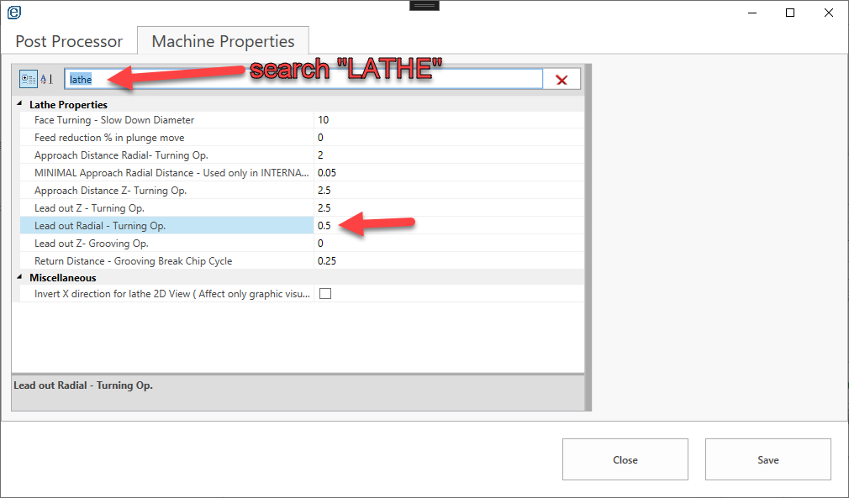Screen dimensions: 849x498
Task: Maximize the window
Action: tap(790, 13)
